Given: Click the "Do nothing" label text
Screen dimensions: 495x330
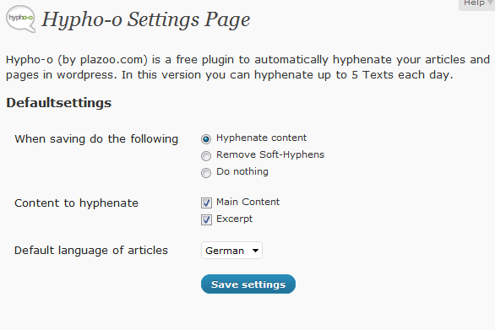Looking at the screenshot, I should click(242, 171).
